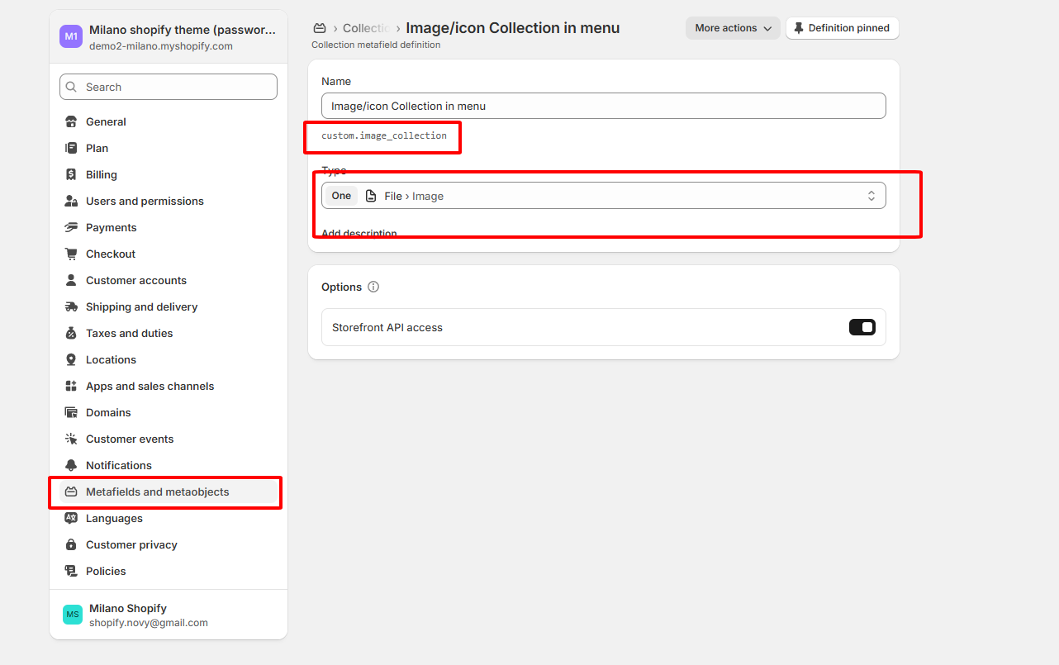Click the metafields breadcrumb home icon
The width and height of the screenshot is (1059, 665).
click(320, 28)
